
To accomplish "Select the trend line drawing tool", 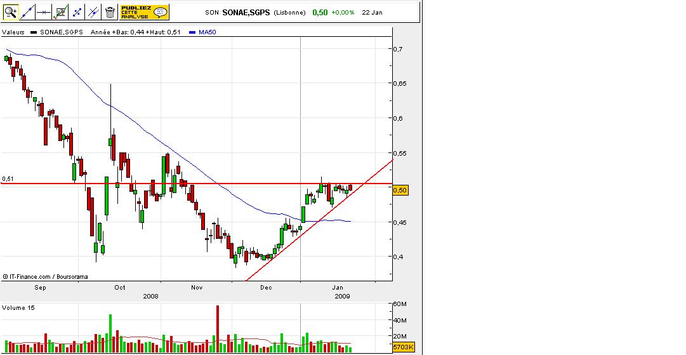I will [x=27, y=12].
